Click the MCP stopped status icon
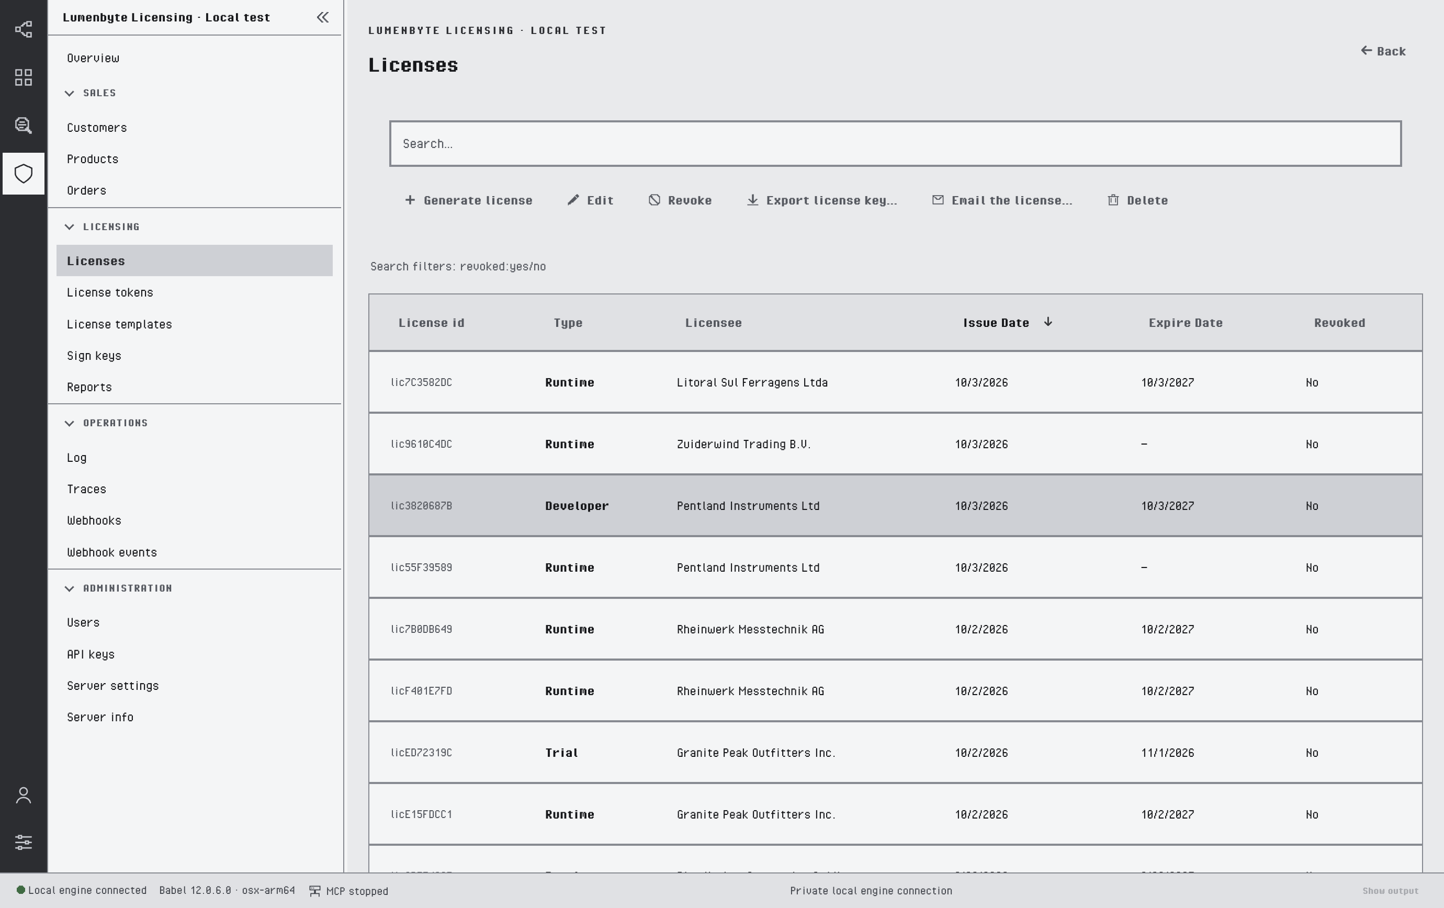Image resolution: width=1444 pixels, height=908 pixels. click(314, 891)
